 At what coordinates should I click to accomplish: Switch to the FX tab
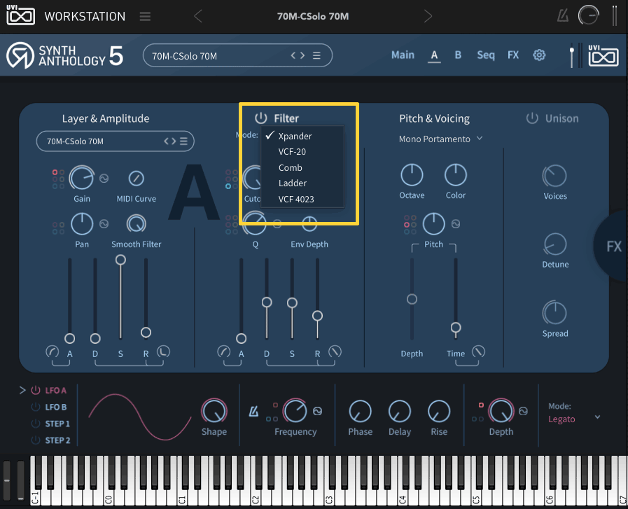coord(513,55)
